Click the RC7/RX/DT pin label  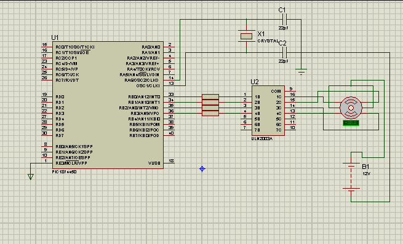[x=67, y=81]
